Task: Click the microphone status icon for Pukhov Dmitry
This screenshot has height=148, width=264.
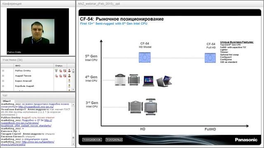Action: point(56,71)
